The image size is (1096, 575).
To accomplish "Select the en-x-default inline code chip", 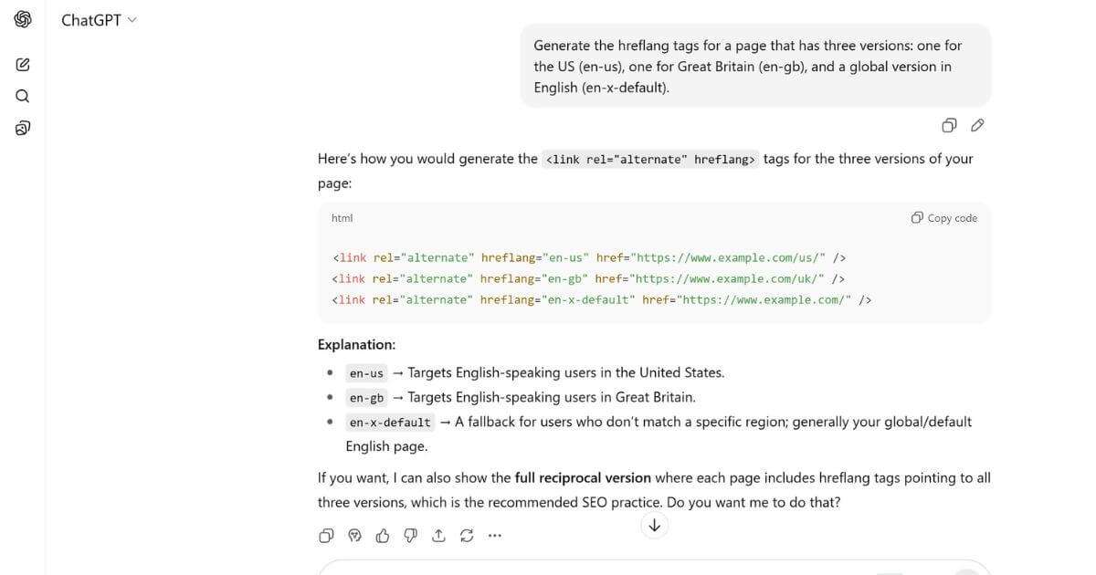I will tap(388, 422).
